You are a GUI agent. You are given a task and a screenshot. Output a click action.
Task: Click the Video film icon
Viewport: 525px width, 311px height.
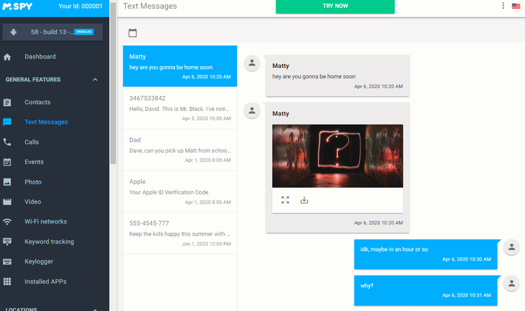7,201
